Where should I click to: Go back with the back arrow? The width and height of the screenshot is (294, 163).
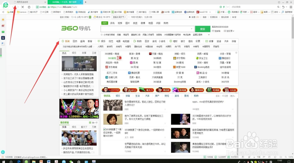[x=13, y=7]
